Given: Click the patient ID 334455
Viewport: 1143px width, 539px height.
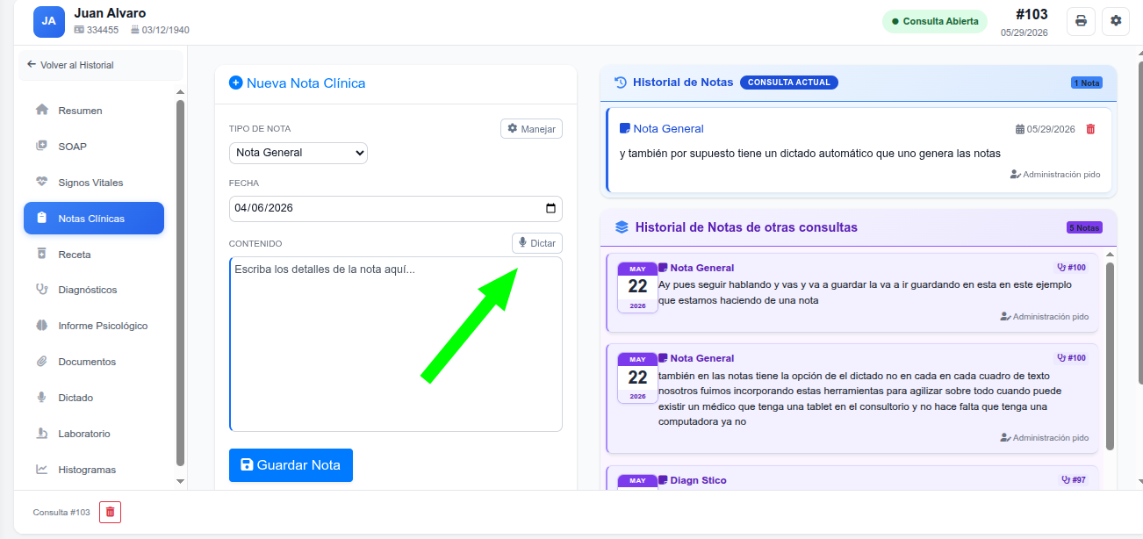Looking at the screenshot, I should (x=103, y=30).
